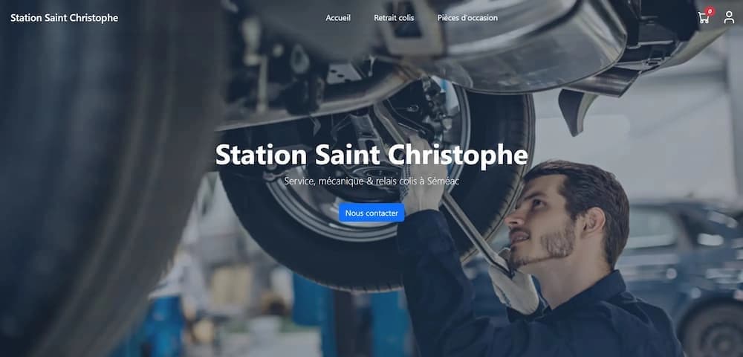Screen dimensions: 743x357
Task: Click the subtitle 'Service, mécanique & relais colis à Séméac'
Action: tap(371, 181)
